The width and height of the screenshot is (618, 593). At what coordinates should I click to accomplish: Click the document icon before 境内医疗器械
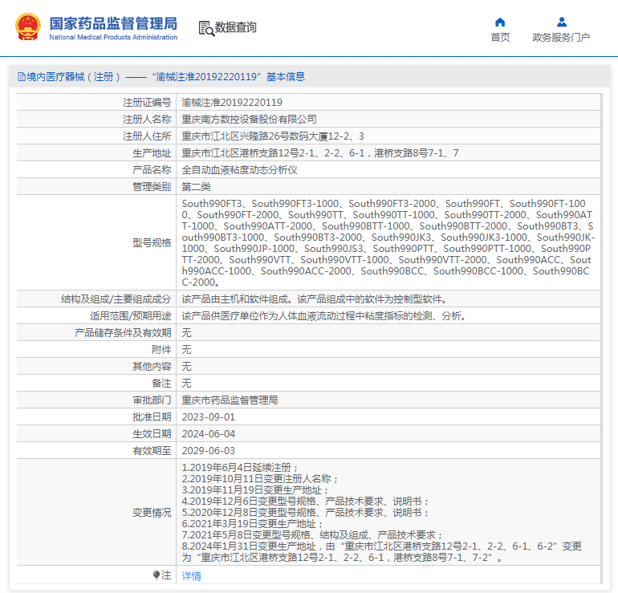tap(22, 76)
